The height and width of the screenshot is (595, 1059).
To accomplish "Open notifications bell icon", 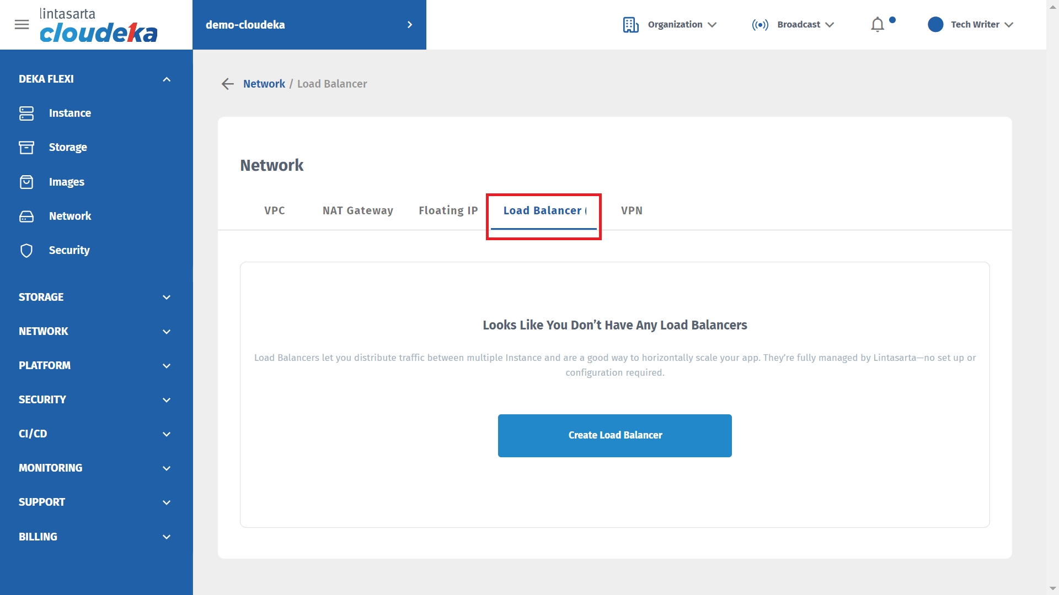I will coord(878,25).
